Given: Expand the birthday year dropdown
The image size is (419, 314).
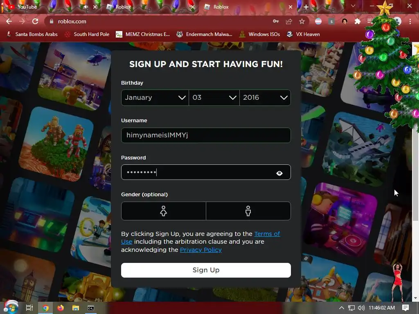Looking at the screenshot, I should [x=265, y=97].
